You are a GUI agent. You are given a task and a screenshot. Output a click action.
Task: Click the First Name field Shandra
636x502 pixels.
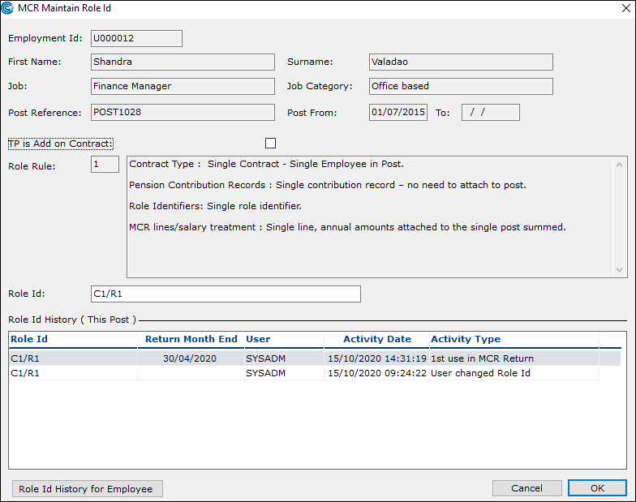click(x=183, y=62)
